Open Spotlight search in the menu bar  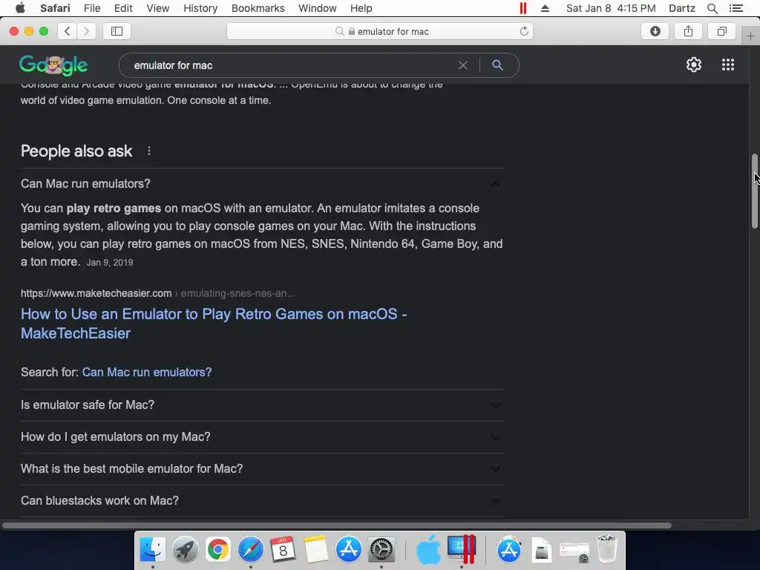pyautogui.click(x=712, y=8)
